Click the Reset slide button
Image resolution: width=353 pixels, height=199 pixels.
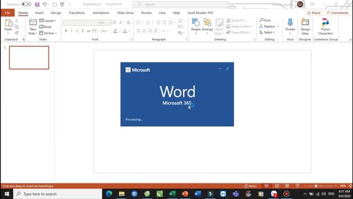coord(46,27)
